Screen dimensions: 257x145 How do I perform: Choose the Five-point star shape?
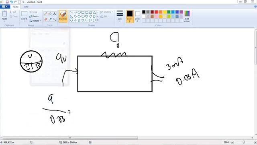79,20
